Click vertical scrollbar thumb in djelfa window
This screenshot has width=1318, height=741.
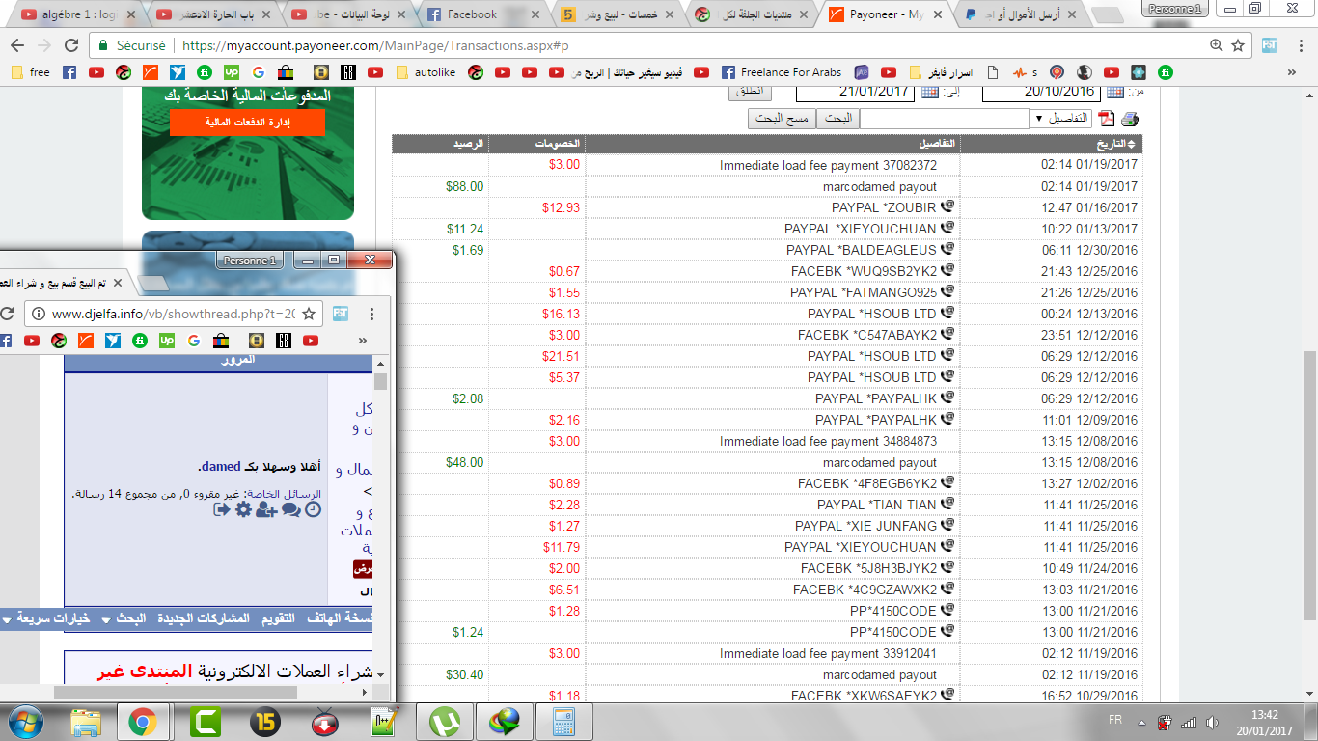tap(381, 382)
